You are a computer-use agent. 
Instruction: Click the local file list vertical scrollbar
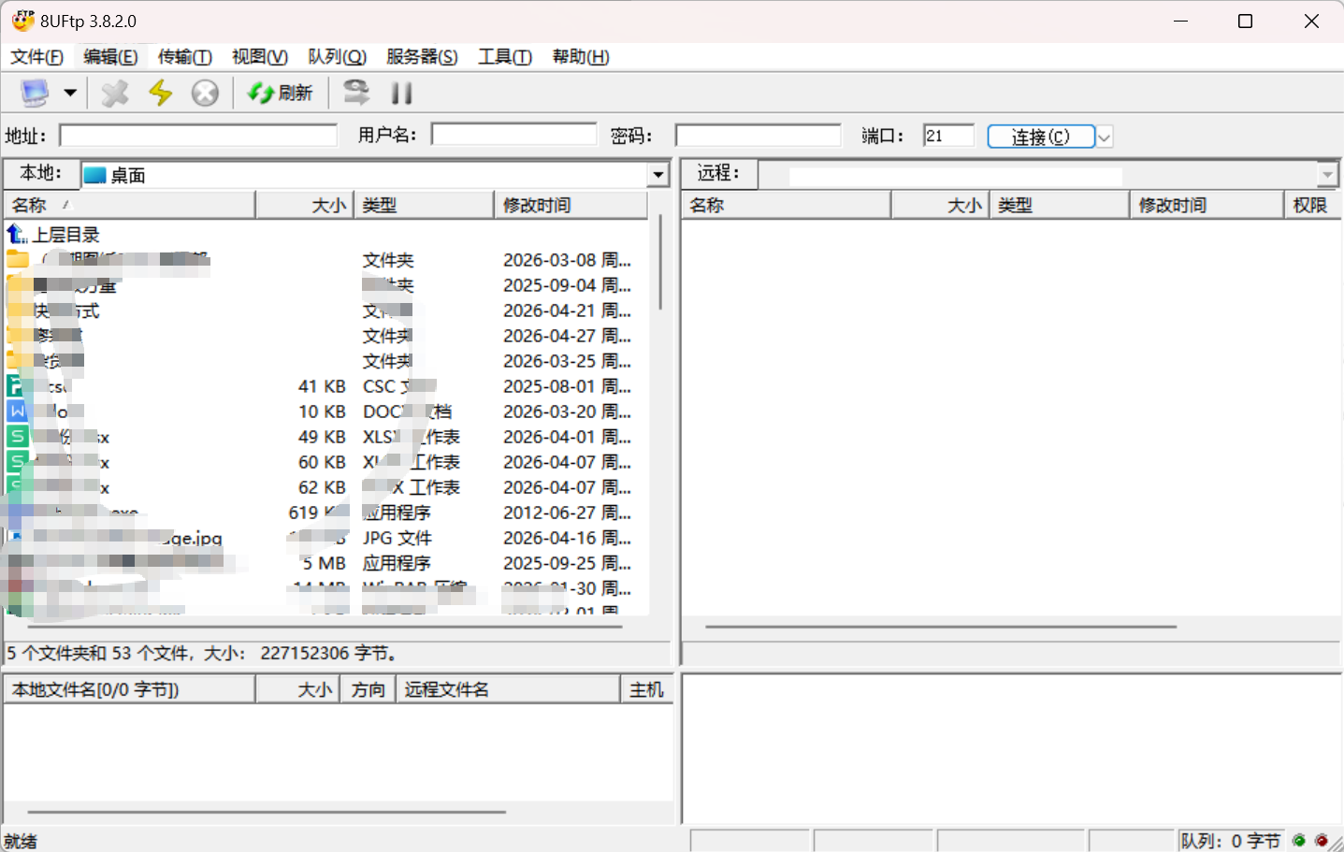[660, 263]
